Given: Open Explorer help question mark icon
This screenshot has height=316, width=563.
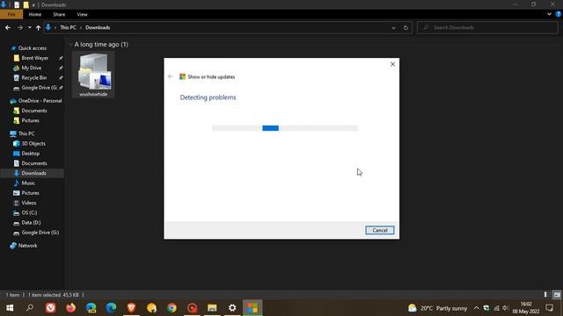Looking at the screenshot, I should tap(559, 14).
